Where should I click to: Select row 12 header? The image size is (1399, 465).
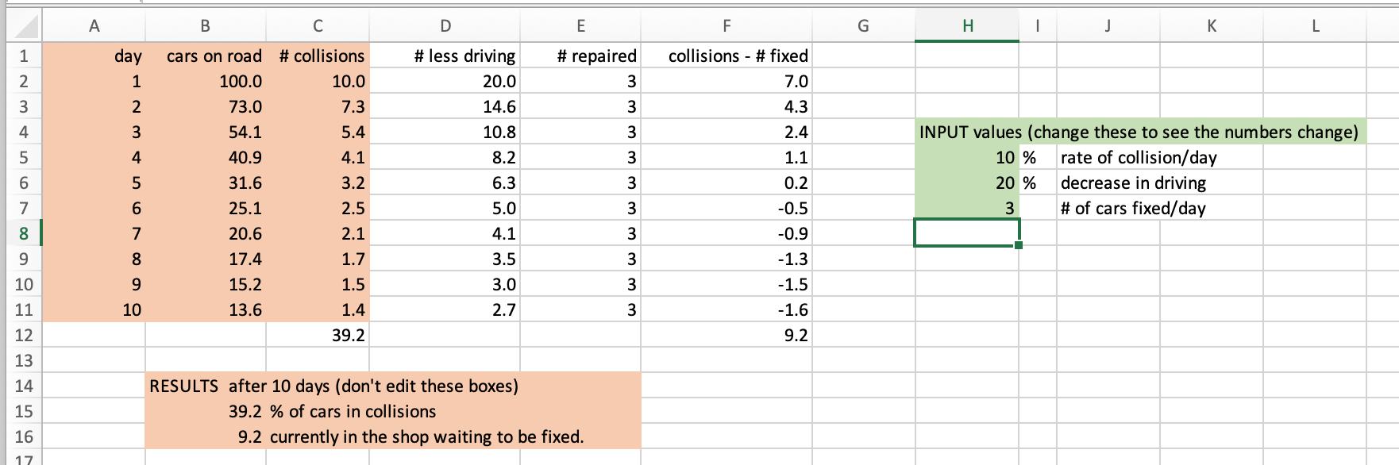tap(23, 335)
